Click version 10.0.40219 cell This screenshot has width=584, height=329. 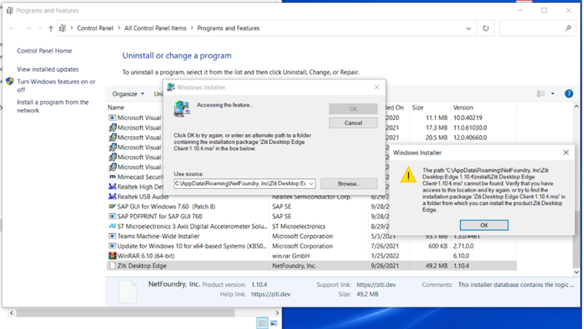pyautogui.click(x=468, y=117)
